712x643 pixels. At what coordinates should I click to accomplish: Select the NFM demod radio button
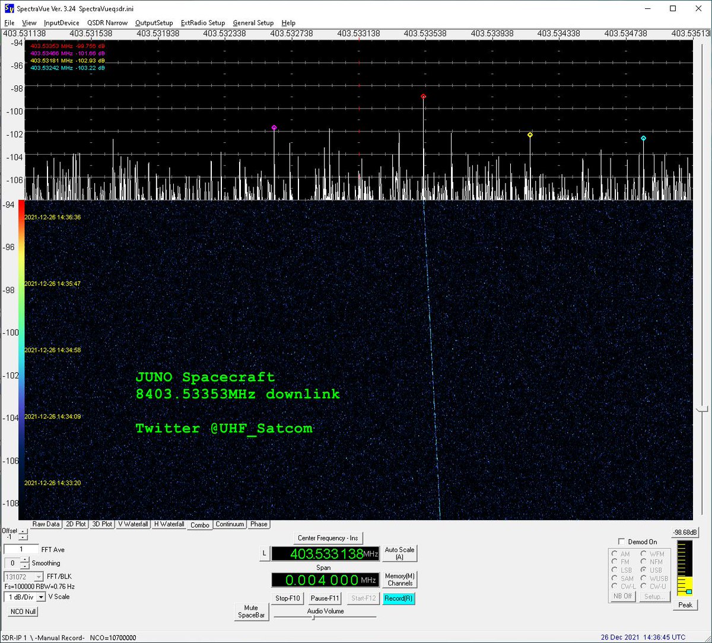pyautogui.click(x=644, y=562)
